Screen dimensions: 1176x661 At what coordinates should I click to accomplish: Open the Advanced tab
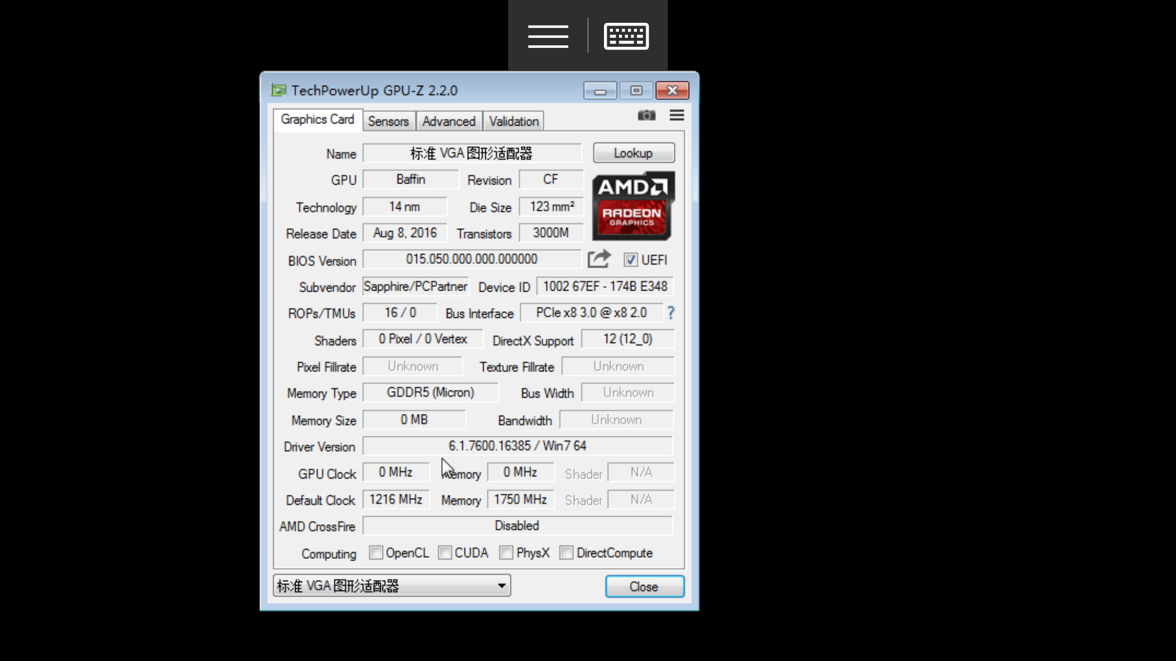449,121
